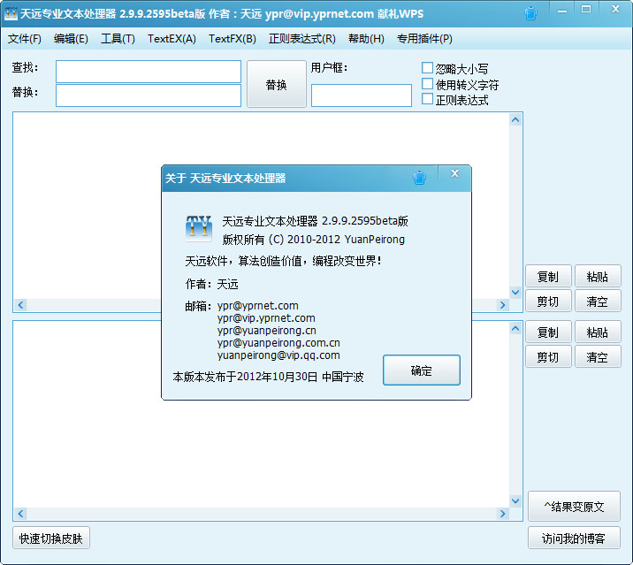Click the 用户框 input field

pyautogui.click(x=362, y=95)
